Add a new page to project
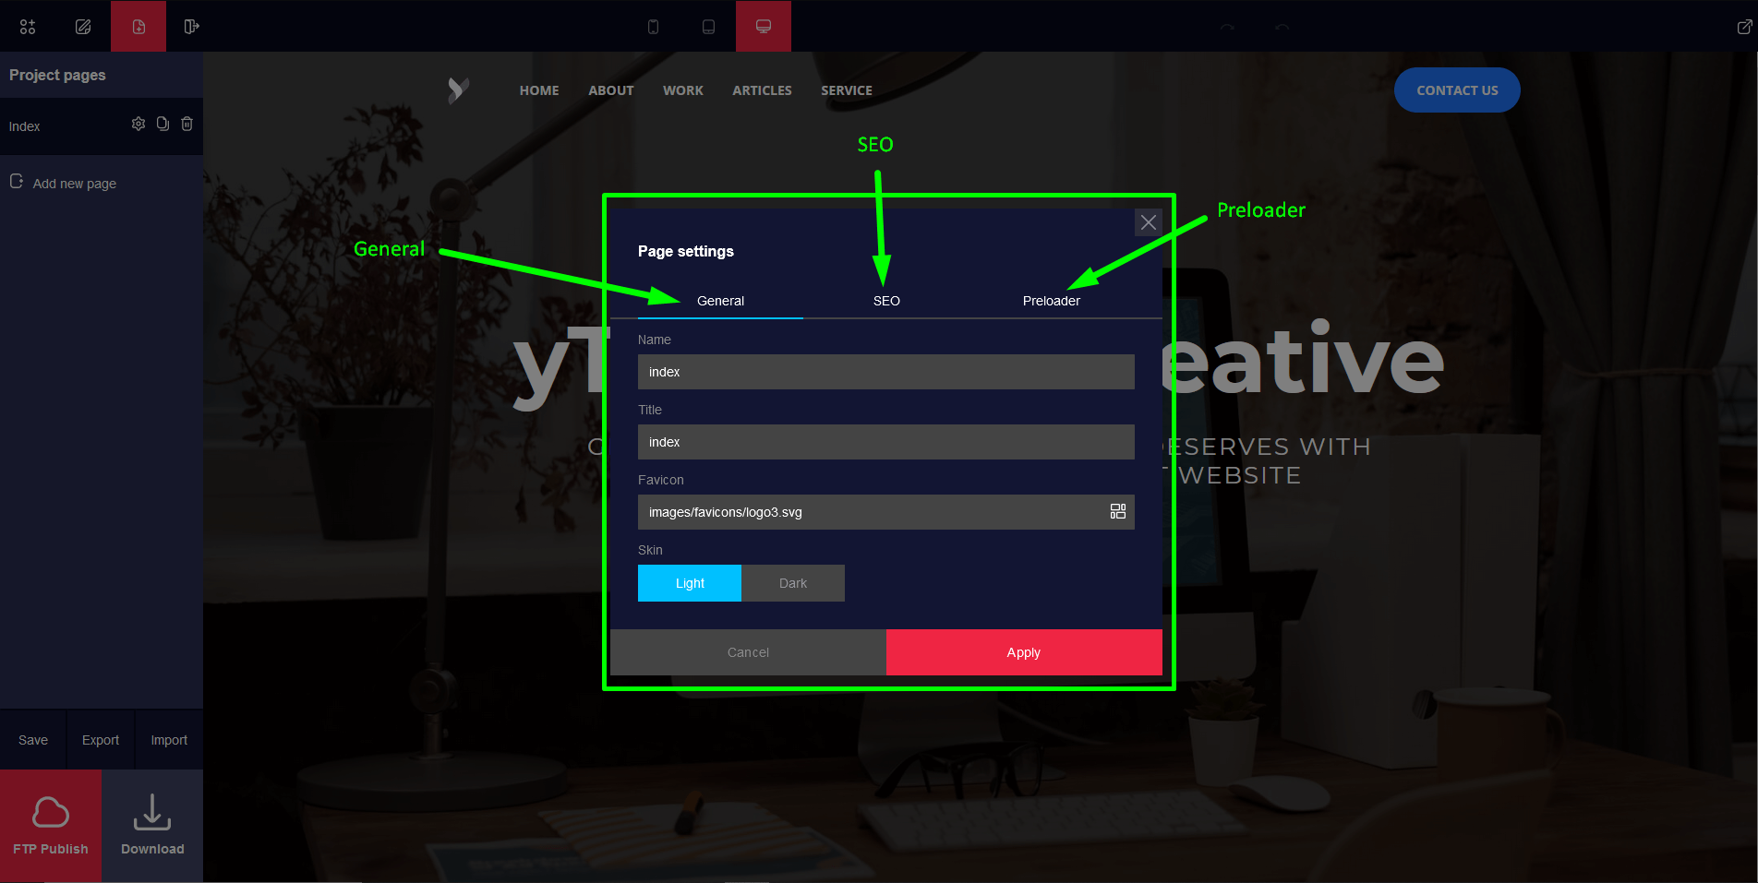 74,184
